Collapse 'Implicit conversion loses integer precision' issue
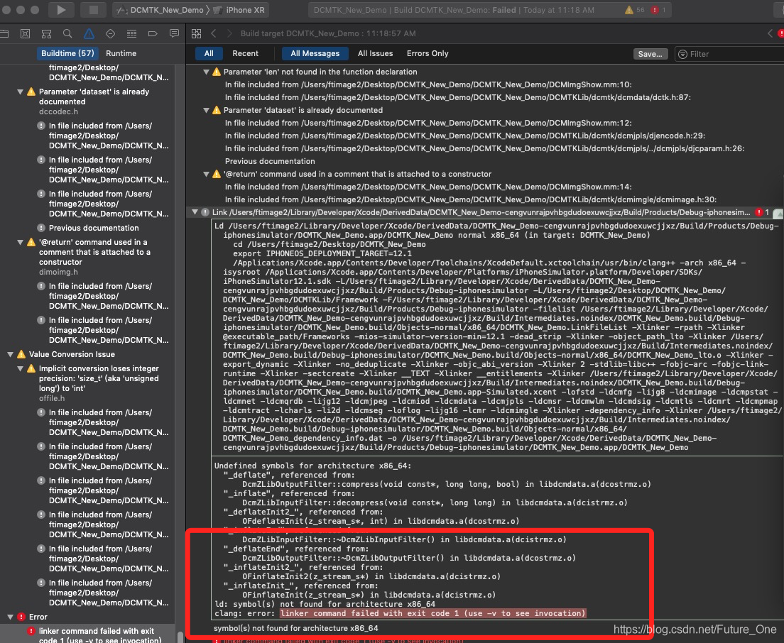 (x=20, y=369)
